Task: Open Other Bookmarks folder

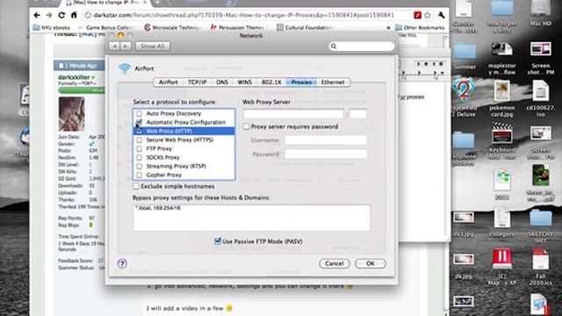Action: 420,27
